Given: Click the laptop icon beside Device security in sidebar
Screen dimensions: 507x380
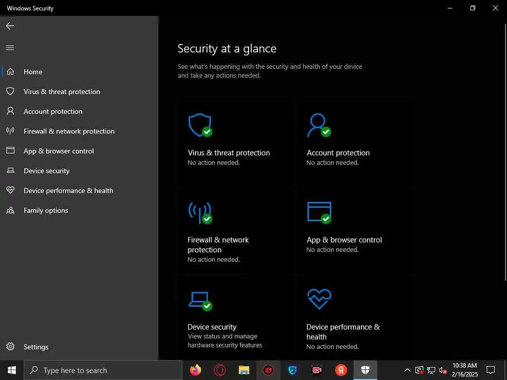Looking at the screenshot, I should (10, 170).
